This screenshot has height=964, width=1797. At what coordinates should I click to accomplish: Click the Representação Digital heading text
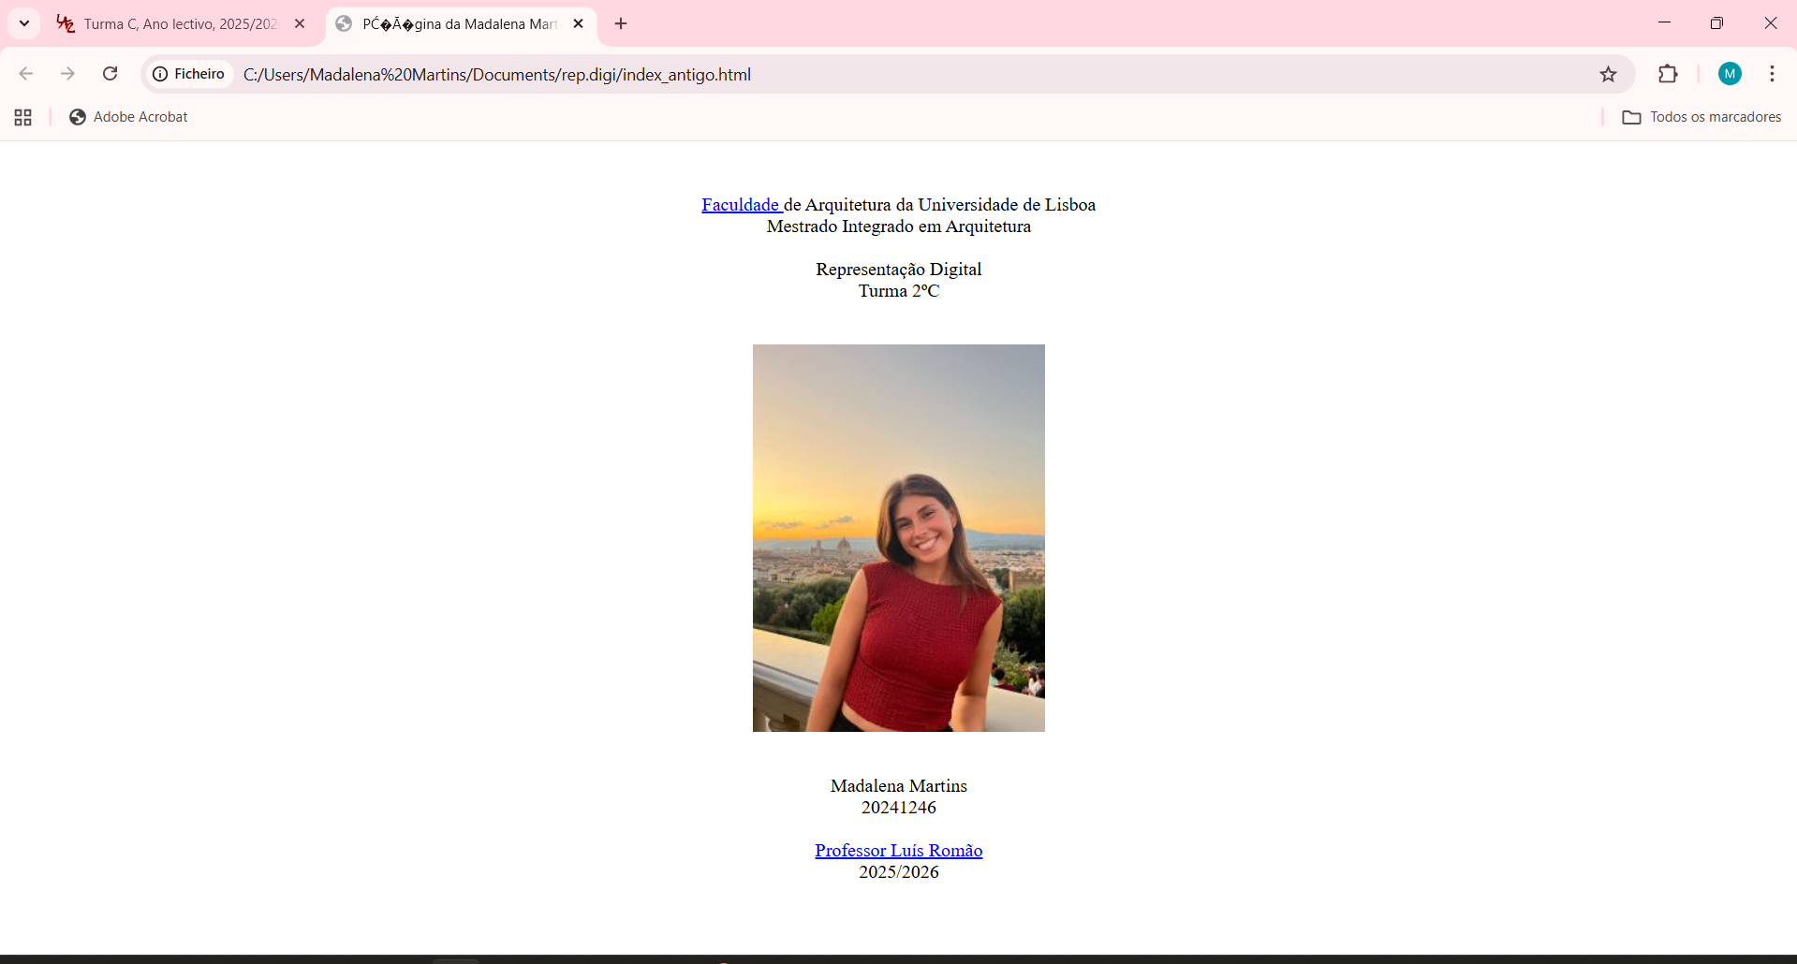tap(899, 270)
